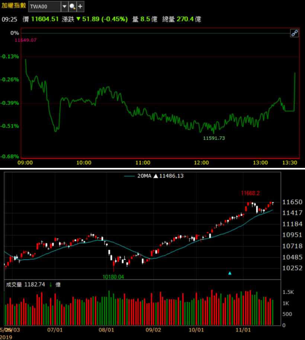The image size is (305, 340).
Task: Click the time stamp 09:25
Action: (x=9, y=20)
